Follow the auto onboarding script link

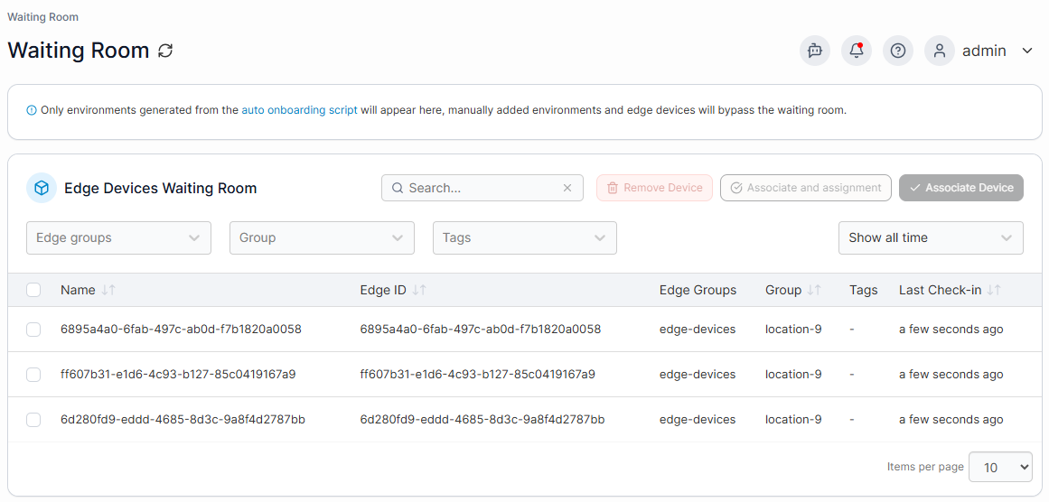[299, 110]
